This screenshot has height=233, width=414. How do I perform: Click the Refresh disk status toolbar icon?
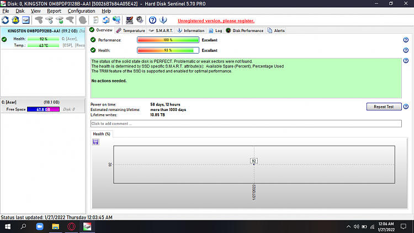pyautogui.click(x=6, y=20)
